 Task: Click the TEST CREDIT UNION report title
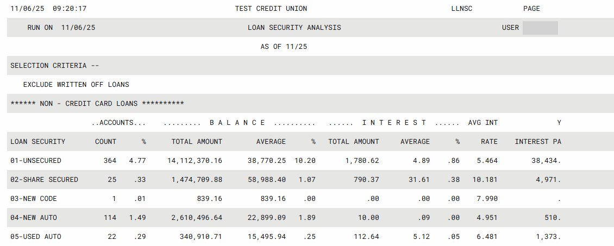tap(271, 9)
